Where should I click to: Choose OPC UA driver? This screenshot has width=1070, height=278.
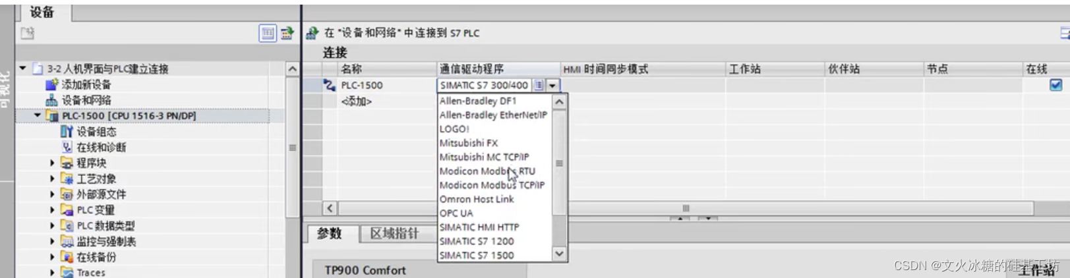click(x=494, y=213)
